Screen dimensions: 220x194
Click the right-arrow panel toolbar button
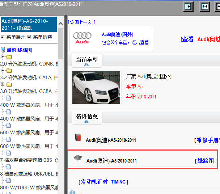188,7
